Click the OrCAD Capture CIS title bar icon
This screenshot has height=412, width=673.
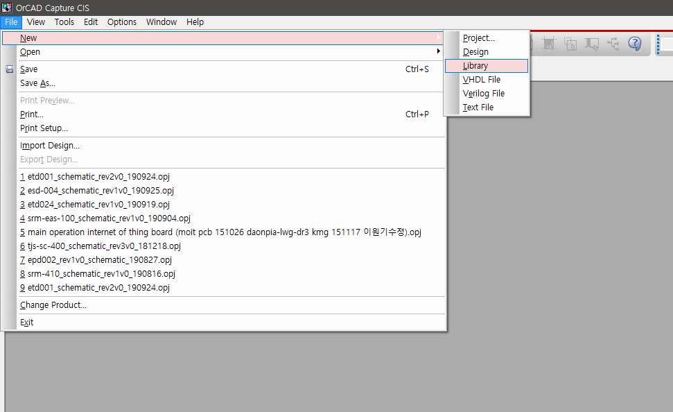[6, 8]
